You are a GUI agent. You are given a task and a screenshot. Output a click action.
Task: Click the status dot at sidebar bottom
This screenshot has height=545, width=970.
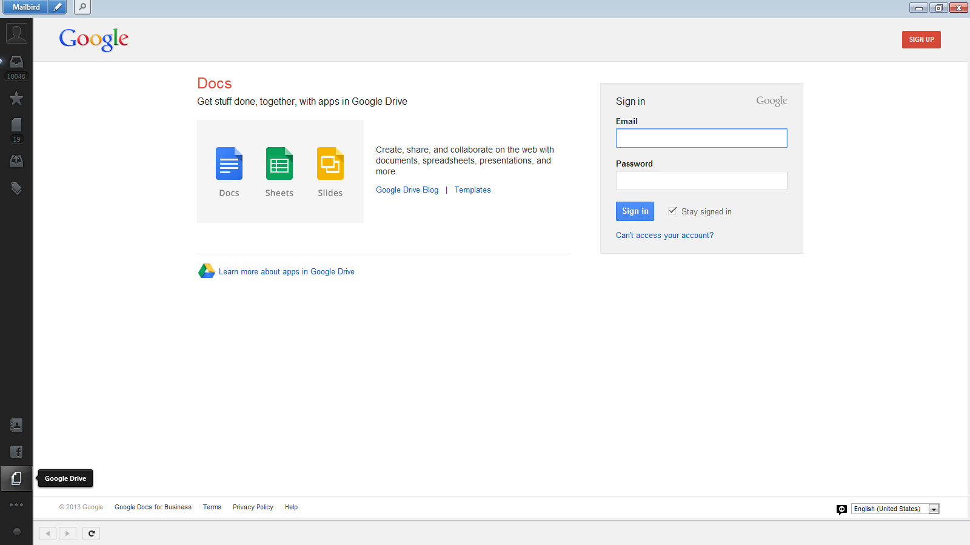point(17,532)
